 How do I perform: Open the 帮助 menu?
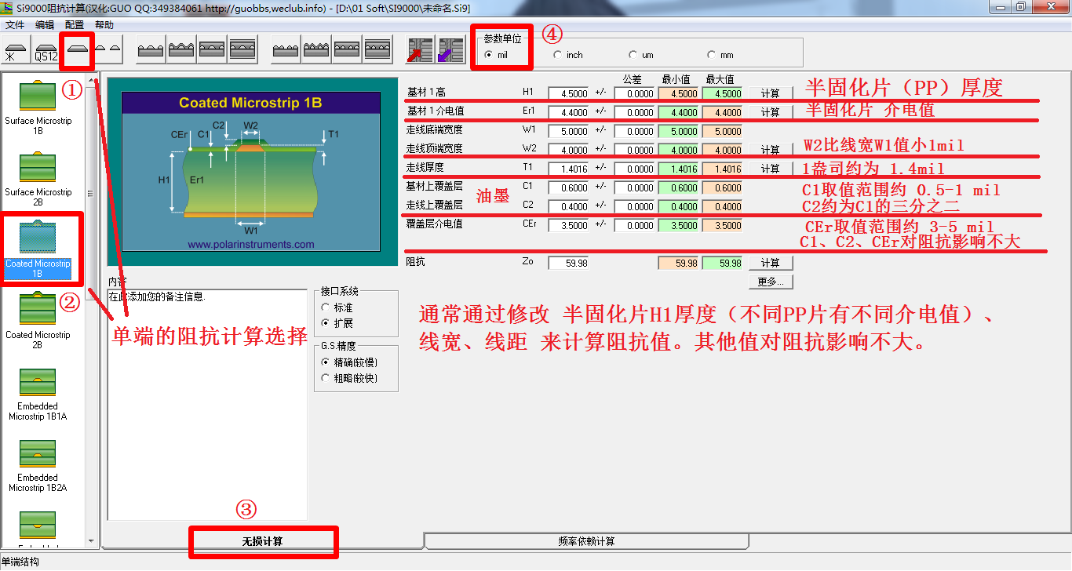coord(104,25)
